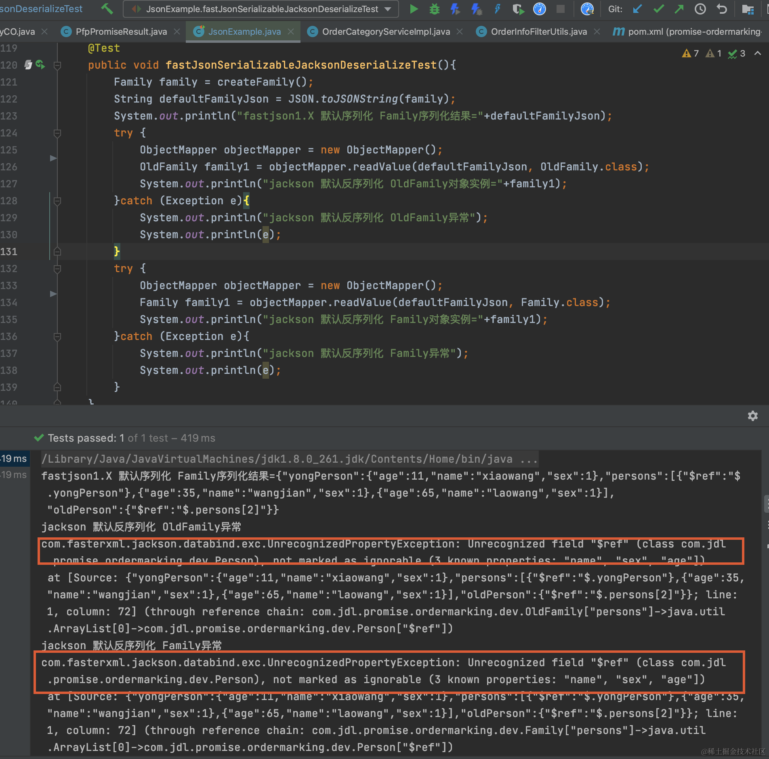Click gutter arrow marker near line 133
This screenshot has height=759, width=769.
(53, 294)
